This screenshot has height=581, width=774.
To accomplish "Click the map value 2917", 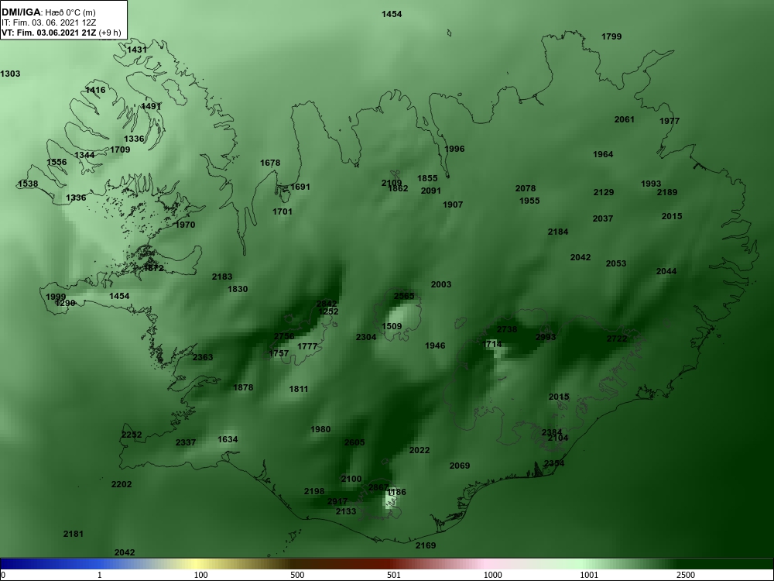I will point(337,501).
